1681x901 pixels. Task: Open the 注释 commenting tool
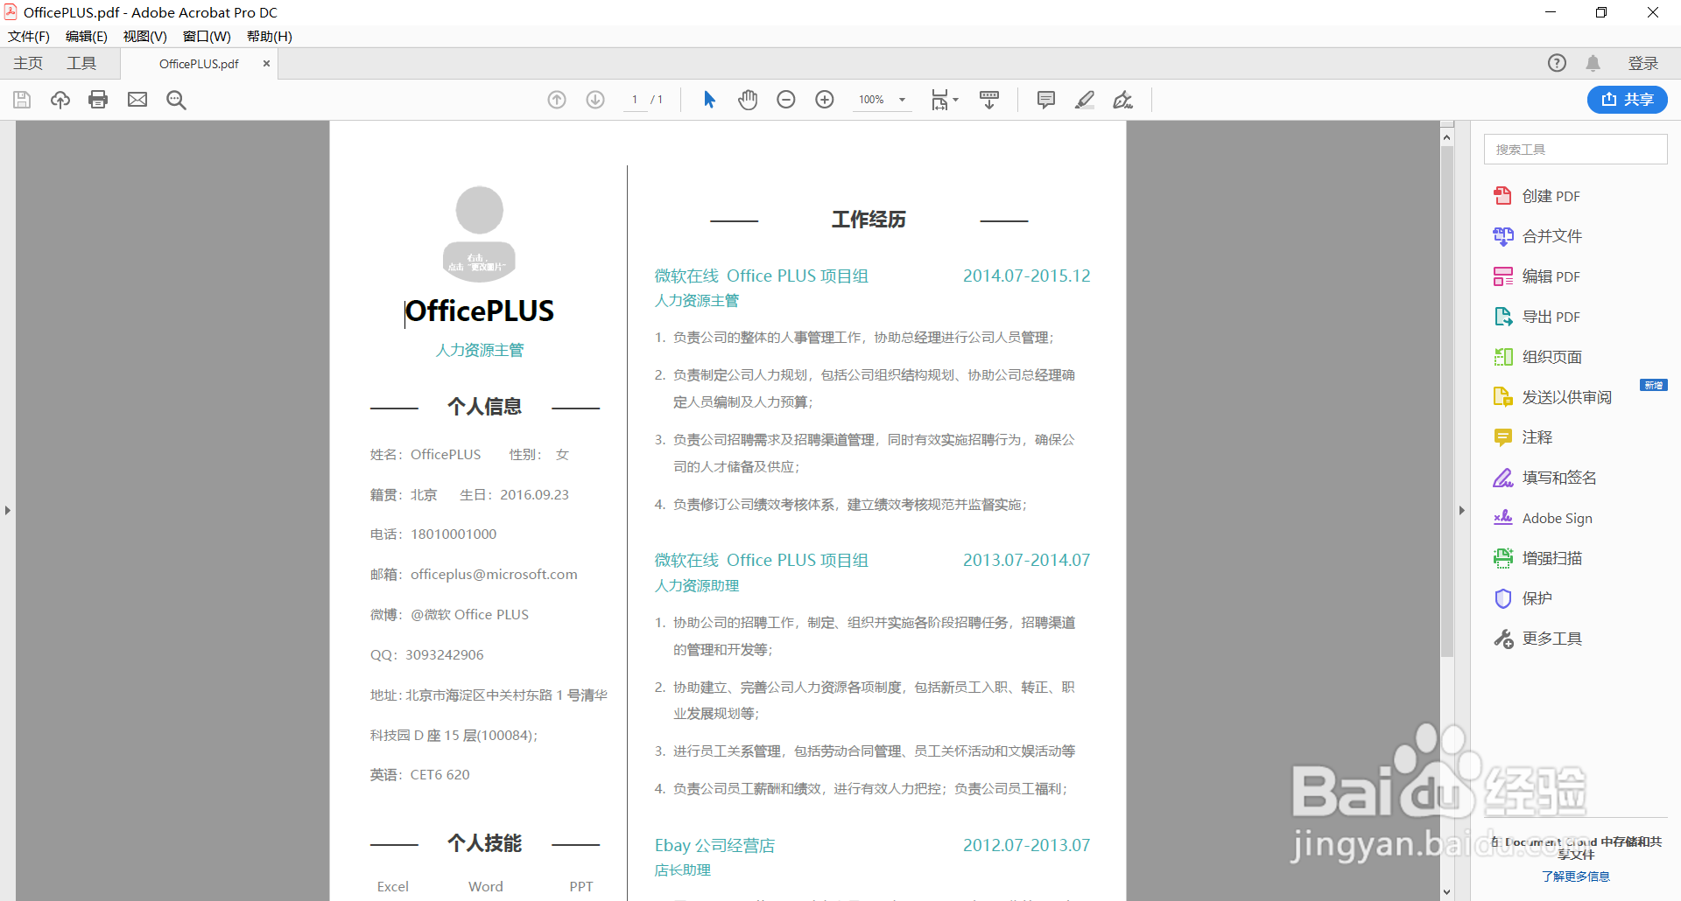[x=1535, y=437]
